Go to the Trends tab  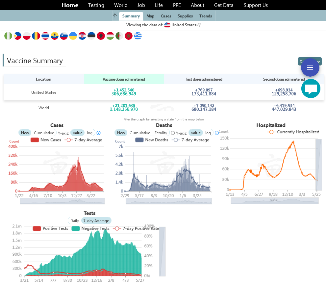pos(206,16)
